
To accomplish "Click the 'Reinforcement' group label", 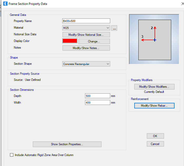I will tap(140, 99).
